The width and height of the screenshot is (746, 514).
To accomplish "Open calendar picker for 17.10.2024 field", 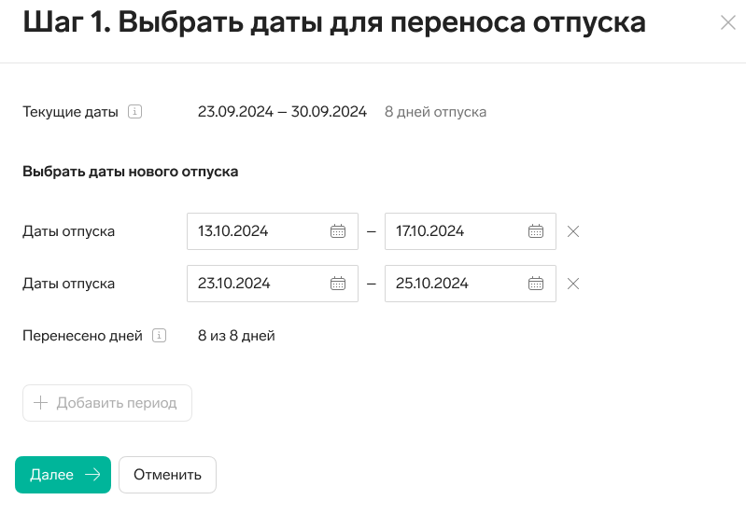I will [x=536, y=231].
